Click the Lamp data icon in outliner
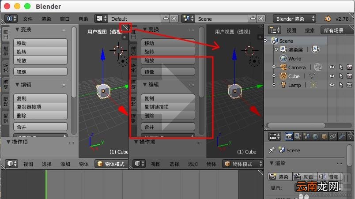Image resolution: width=355 pixels, height=199 pixels. pos(313,85)
